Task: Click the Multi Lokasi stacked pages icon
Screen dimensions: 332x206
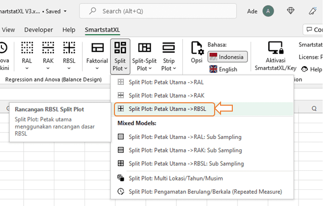Action: (121, 178)
